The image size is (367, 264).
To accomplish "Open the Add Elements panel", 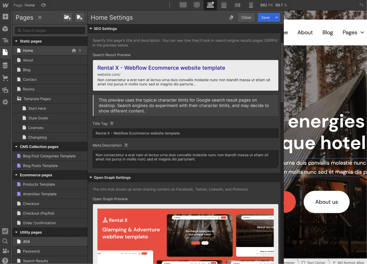I will [x=5, y=17].
